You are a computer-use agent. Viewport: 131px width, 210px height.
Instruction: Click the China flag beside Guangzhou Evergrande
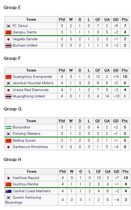pyautogui.click(x=8, y=77)
